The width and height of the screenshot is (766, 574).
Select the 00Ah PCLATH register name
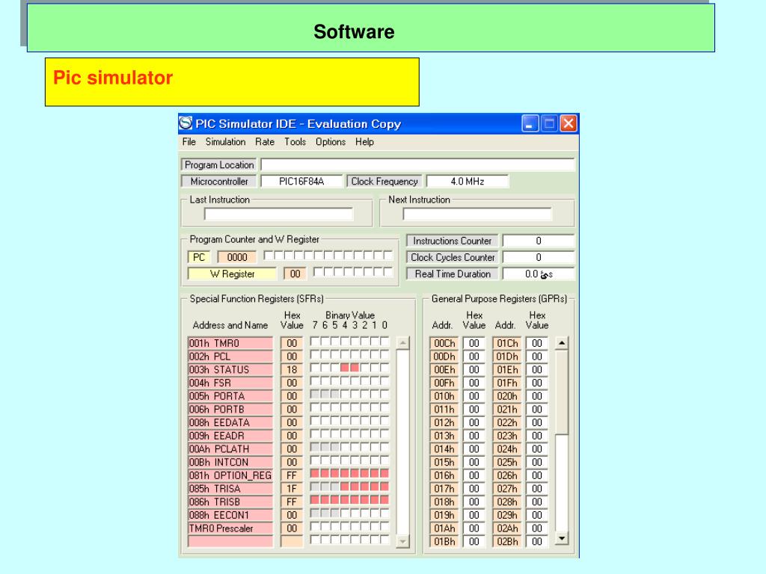pyautogui.click(x=230, y=448)
